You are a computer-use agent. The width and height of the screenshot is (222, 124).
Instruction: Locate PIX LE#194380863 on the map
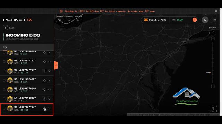click(x=44, y=52)
